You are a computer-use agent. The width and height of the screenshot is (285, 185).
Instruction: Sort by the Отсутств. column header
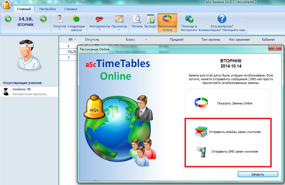coord(92,40)
